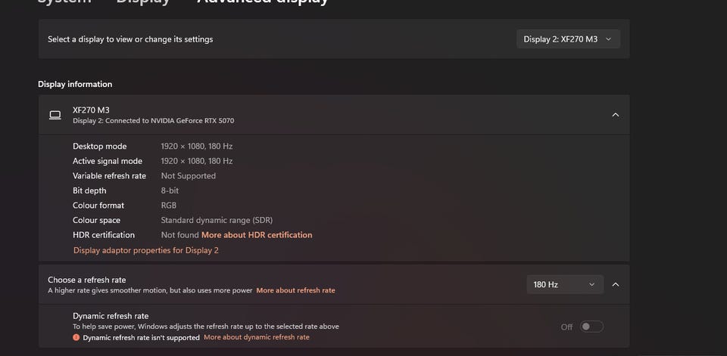Collapse the XF270 M3 display information section
This screenshot has height=356, width=727.
point(615,115)
